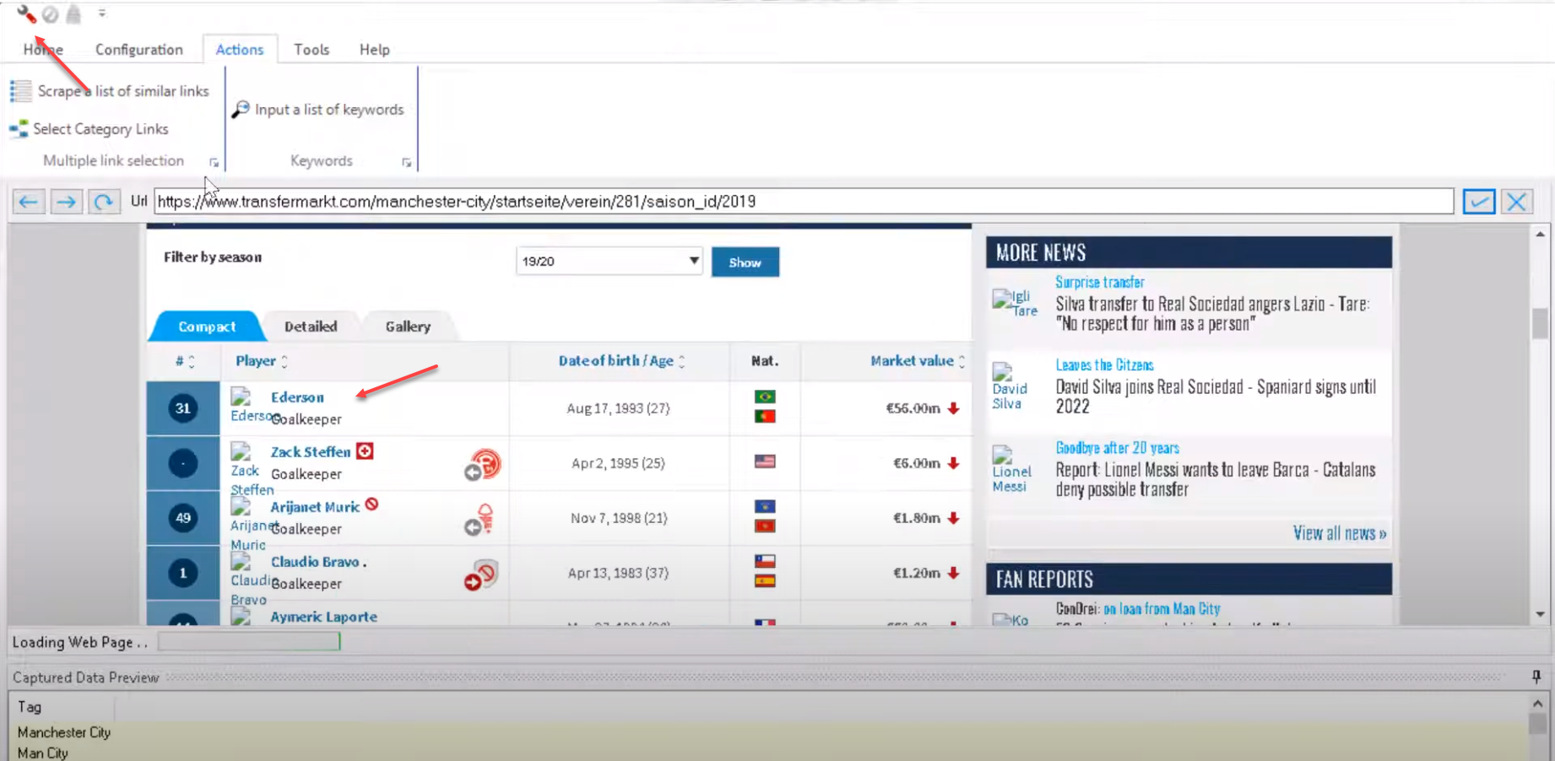Cancel navigation with the X button
The width and height of the screenshot is (1555, 761).
point(1516,202)
